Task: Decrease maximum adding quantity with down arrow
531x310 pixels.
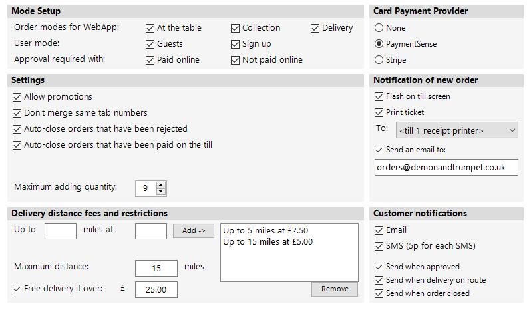Action: (x=160, y=192)
